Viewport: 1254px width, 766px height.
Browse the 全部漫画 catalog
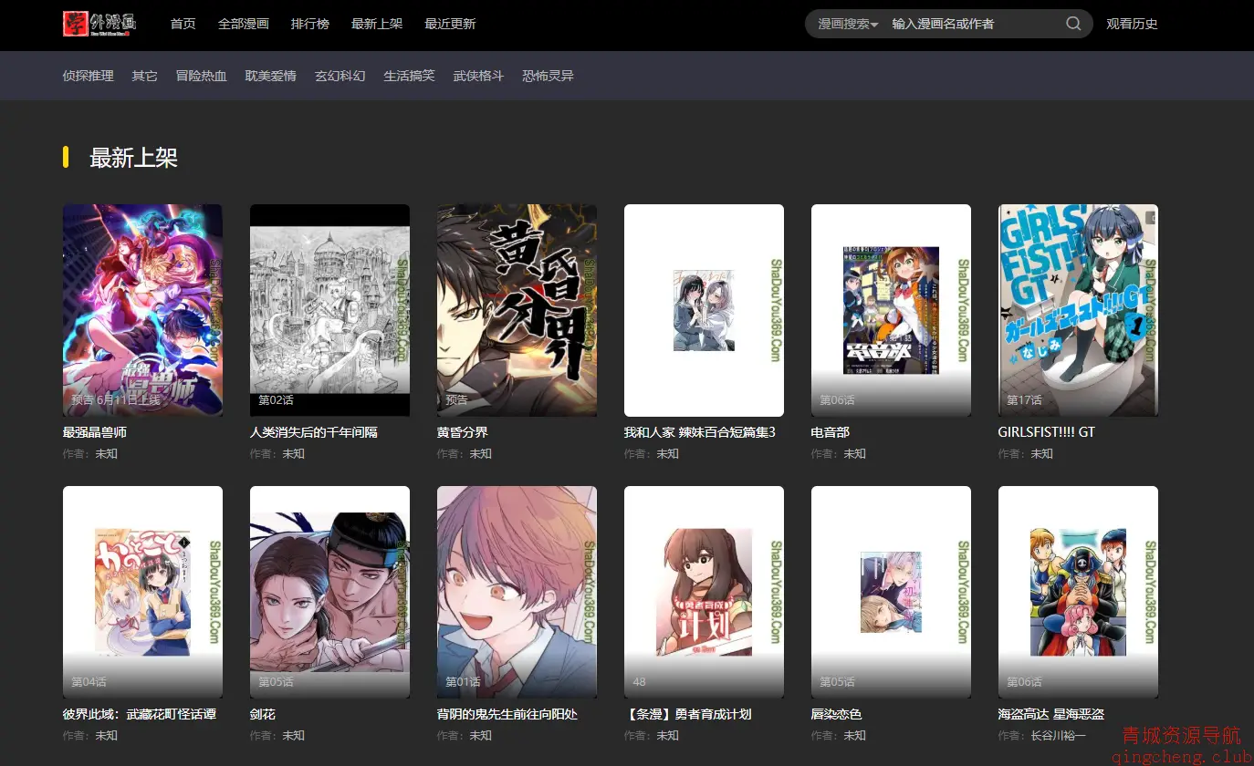pyautogui.click(x=243, y=24)
